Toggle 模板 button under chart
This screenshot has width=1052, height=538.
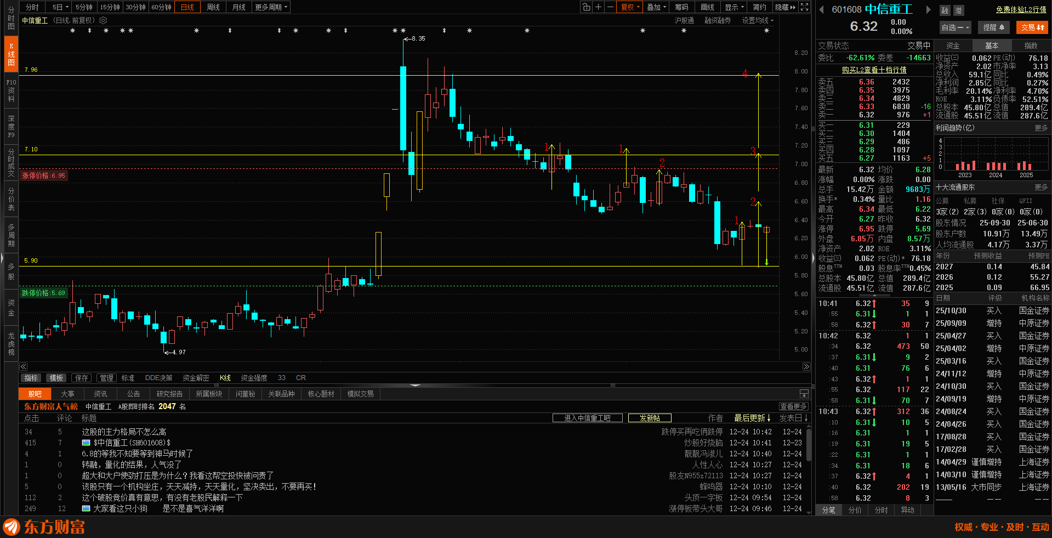56,378
